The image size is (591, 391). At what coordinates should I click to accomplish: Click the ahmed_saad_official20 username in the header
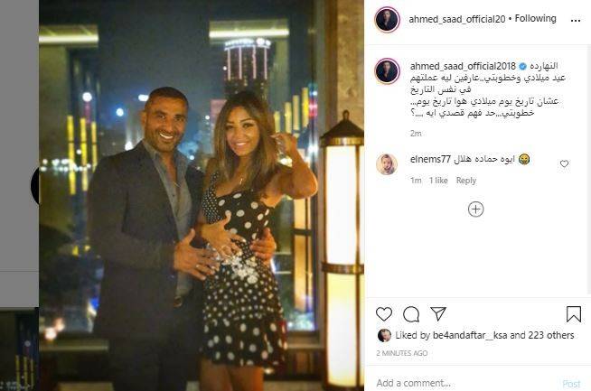[x=457, y=19]
